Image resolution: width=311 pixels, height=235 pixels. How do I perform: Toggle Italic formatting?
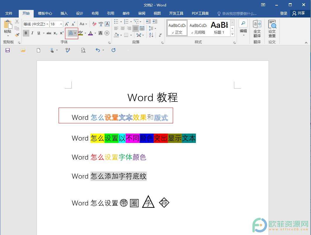click(x=32, y=33)
